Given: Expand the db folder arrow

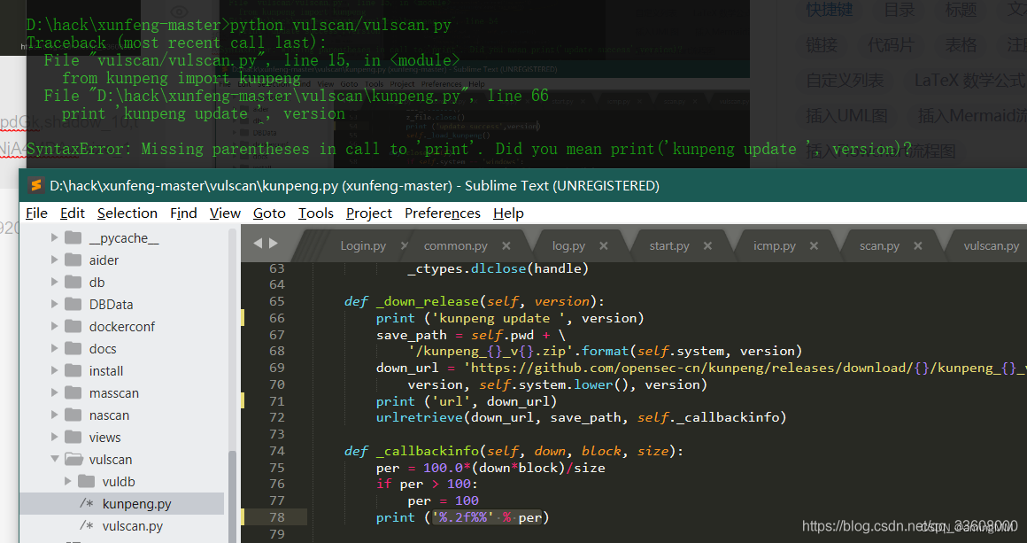Looking at the screenshot, I should (x=54, y=283).
